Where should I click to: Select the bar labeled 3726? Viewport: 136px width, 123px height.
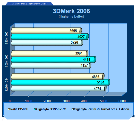(47, 43)
